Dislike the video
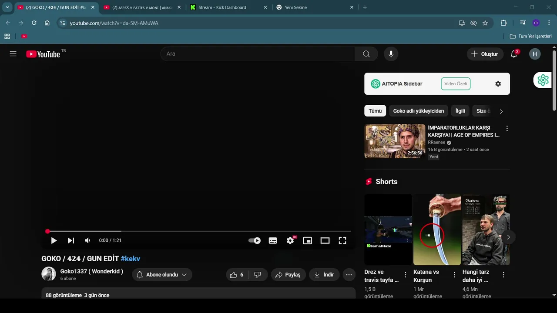This screenshot has height=313, width=557. [258, 275]
